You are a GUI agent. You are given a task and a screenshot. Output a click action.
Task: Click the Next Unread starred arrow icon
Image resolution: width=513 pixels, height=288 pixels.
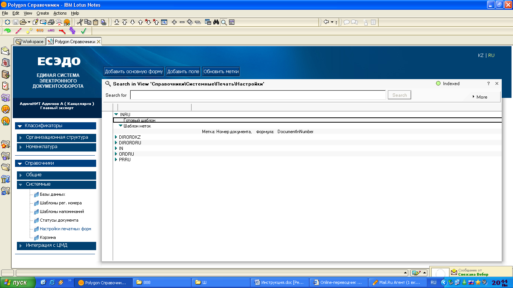coord(148,22)
